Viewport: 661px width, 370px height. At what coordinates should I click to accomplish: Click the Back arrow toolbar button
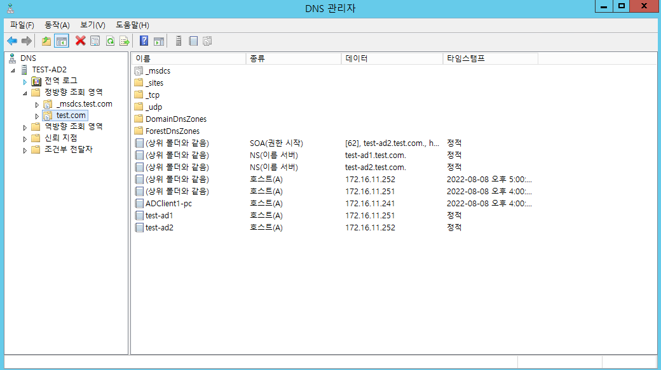(12, 41)
